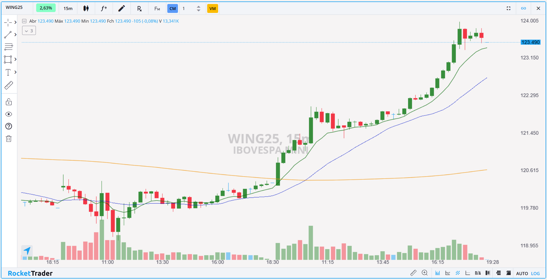
Task: Toggle the scatter points chart icon
Action: pyautogui.click(x=448, y=273)
